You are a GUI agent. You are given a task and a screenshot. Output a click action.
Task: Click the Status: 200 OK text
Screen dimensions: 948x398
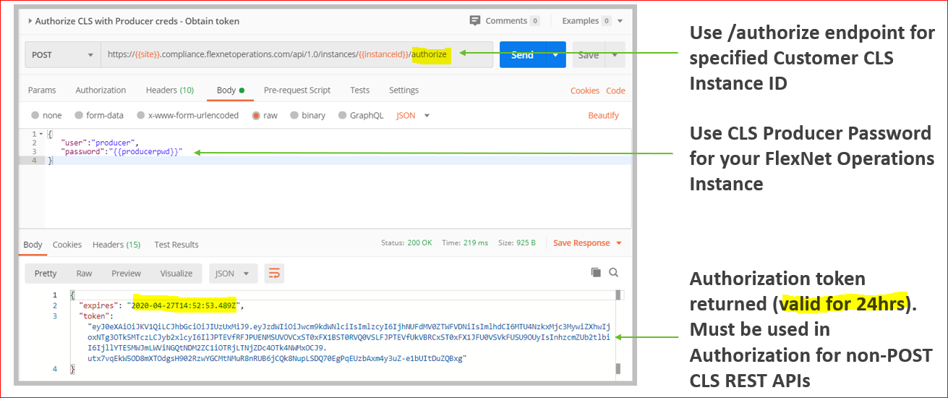[406, 243]
